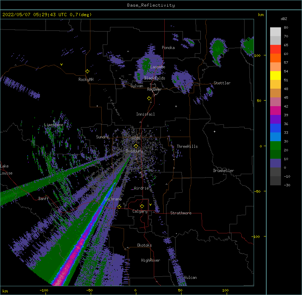Click the -50 tick on right axis

coord(257,191)
